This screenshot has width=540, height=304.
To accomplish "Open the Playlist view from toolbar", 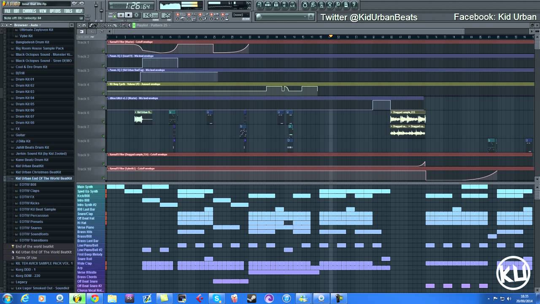I will (x=260, y=5).
